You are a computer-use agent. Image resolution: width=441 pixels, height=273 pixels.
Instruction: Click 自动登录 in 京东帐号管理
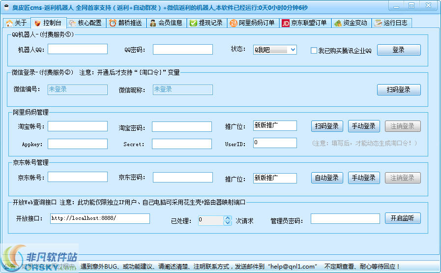(x=327, y=178)
